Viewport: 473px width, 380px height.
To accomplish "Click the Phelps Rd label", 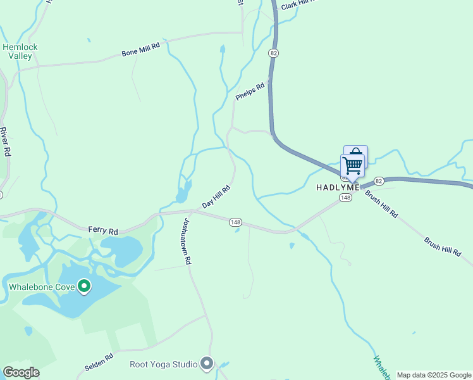I will click(x=250, y=91).
